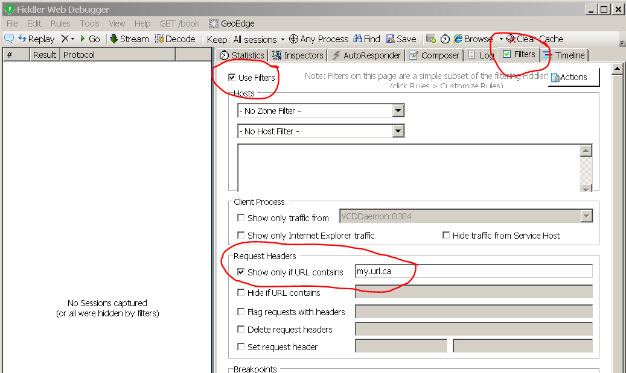
Task: Toggle Decode in the toolbar
Action: tap(175, 39)
